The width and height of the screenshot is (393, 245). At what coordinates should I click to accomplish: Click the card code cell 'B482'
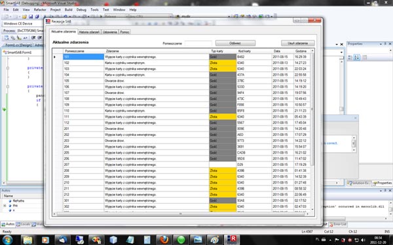(254, 57)
